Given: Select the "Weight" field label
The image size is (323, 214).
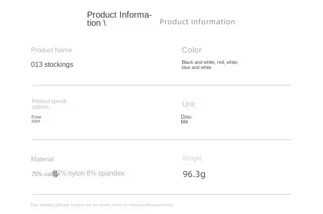Looking at the screenshot, I should point(192,158).
